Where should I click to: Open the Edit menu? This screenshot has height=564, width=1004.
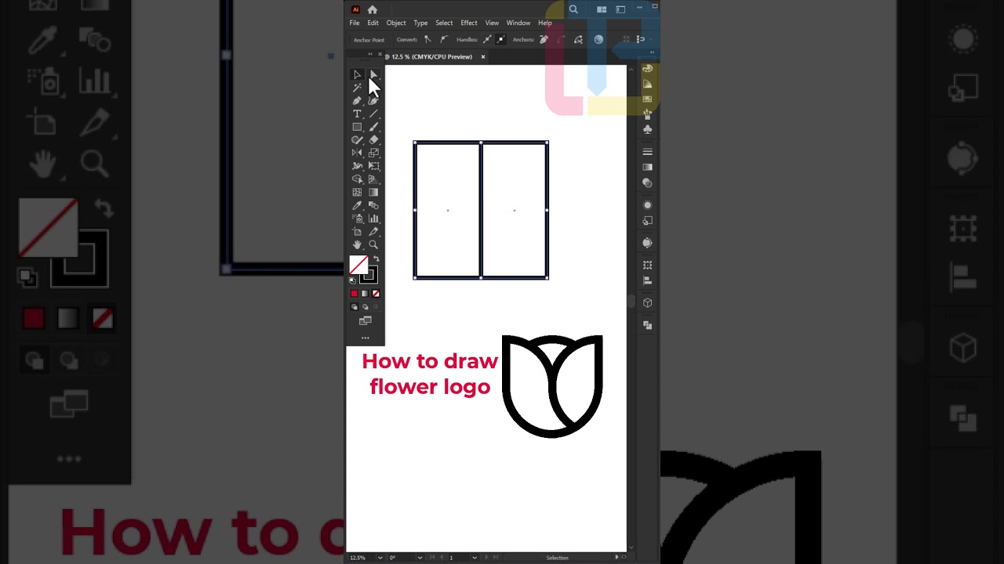(x=373, y=23)
